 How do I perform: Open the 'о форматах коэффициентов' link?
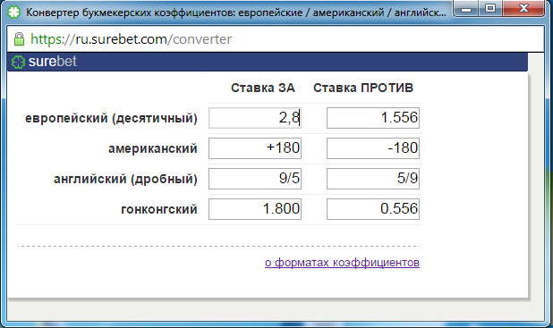pyautogui.click(x=342, y=263)
